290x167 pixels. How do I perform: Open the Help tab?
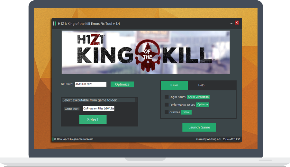[201, 85]
